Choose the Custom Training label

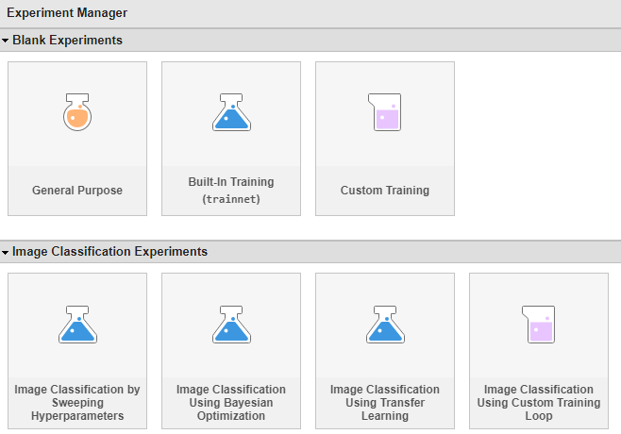click(385, 191)
